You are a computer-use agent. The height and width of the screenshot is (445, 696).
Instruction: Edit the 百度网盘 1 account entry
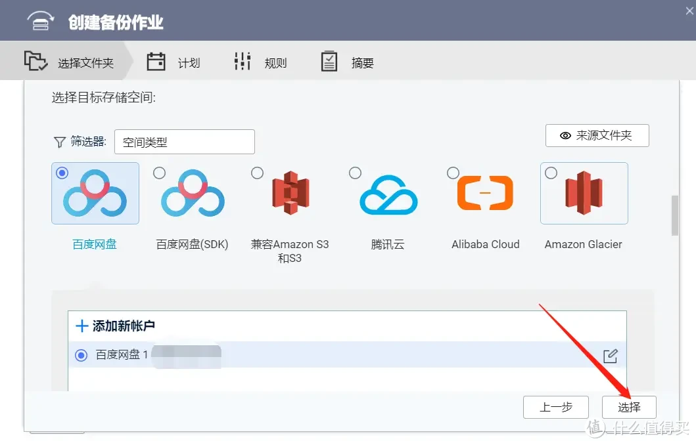pyautogui.click(x=611, y=356)
